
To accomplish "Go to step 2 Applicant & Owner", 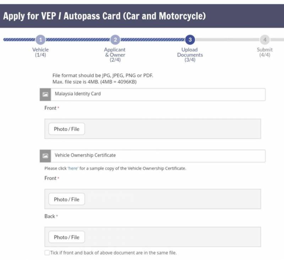I will click(x=115, y=39).
